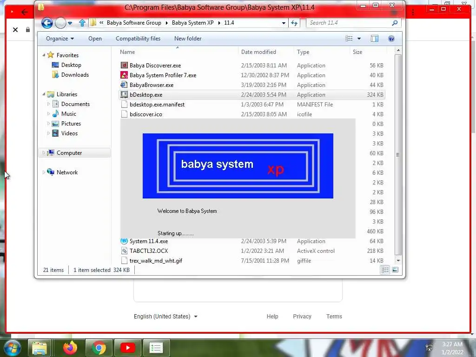Select the bdiscover.ico file
The width and height of the screenshot is (476, 357).
click(145, 114)
